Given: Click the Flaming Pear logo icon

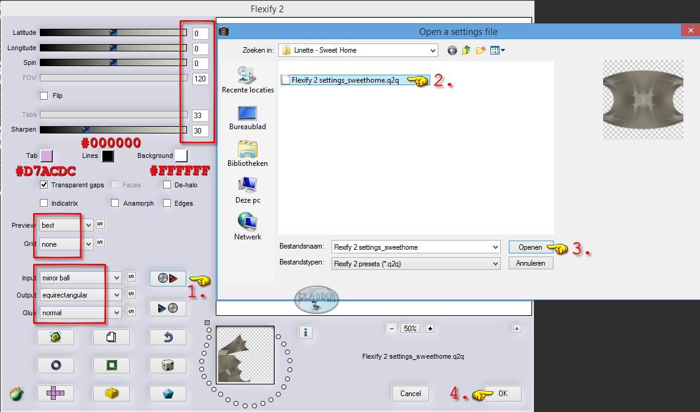Looking at the screenshot, I should pos(16,394).
